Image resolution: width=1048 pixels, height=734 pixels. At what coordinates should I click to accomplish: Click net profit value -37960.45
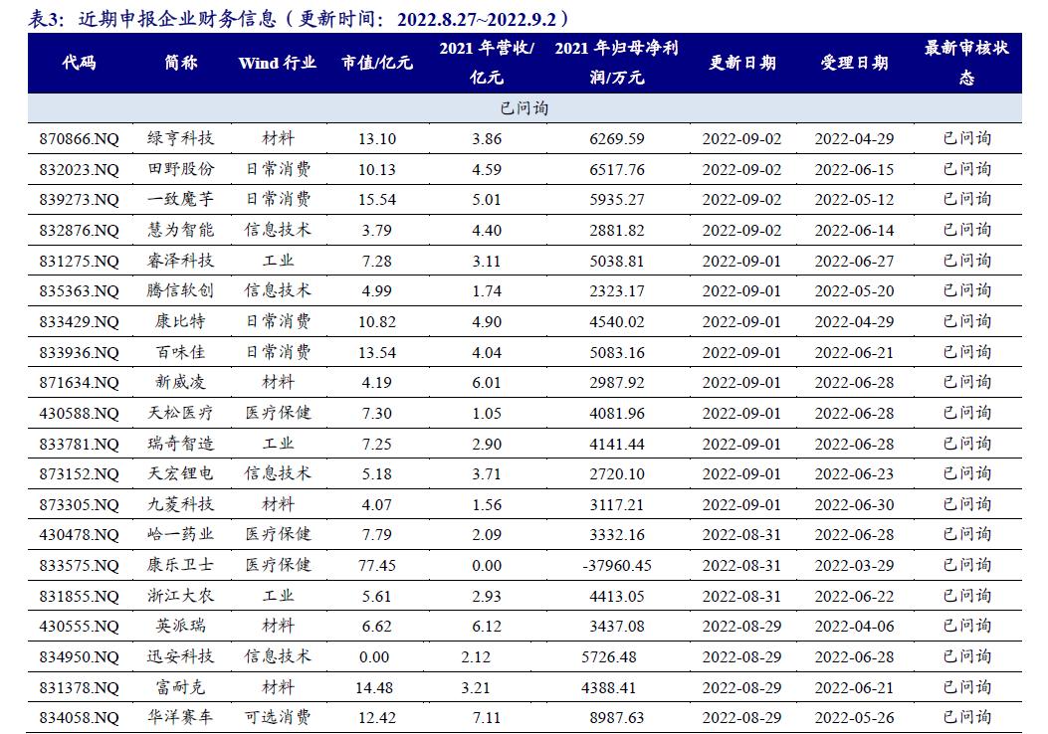(617, 566)
